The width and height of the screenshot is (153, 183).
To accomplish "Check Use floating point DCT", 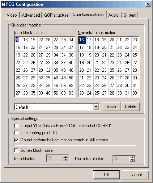I will (16, 133).
